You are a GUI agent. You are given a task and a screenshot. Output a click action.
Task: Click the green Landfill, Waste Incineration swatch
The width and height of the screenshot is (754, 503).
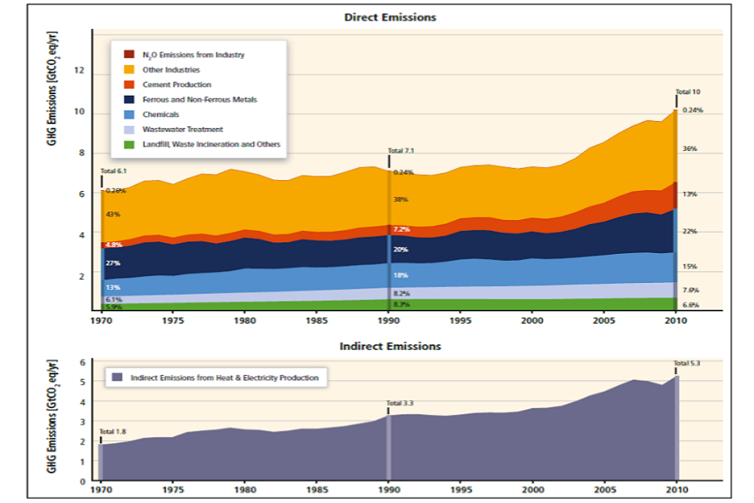[129, 145]
